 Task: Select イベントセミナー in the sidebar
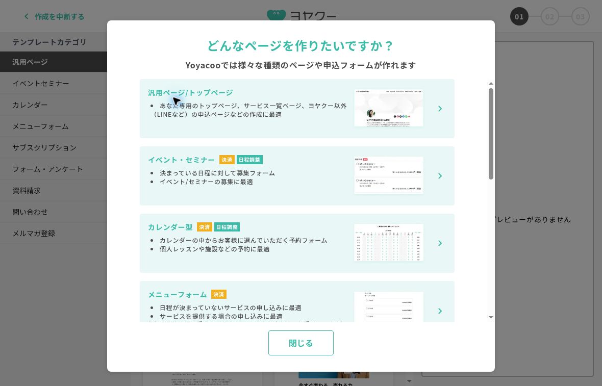[54, 83]
